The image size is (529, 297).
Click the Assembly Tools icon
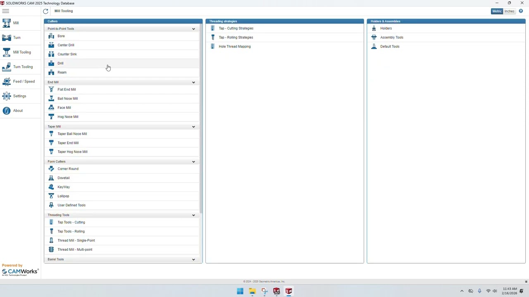pyautogui.click(x=374, y=37)
